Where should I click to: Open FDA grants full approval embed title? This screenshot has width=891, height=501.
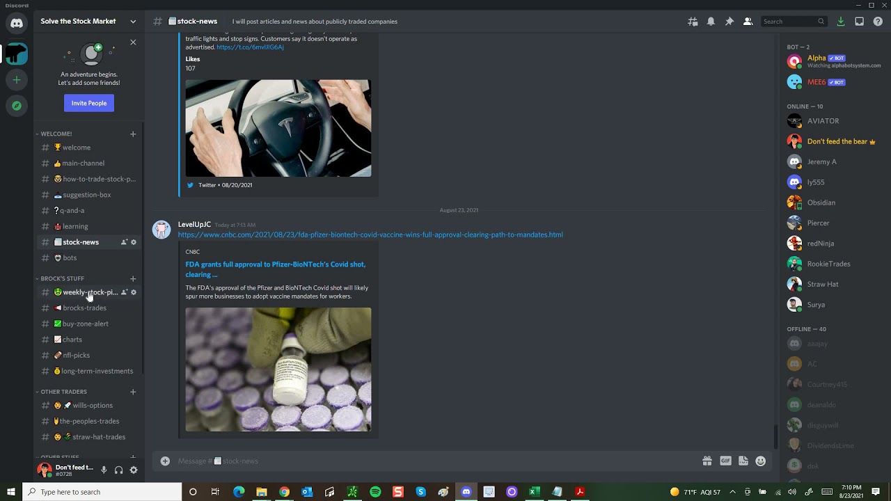[275, 269]
